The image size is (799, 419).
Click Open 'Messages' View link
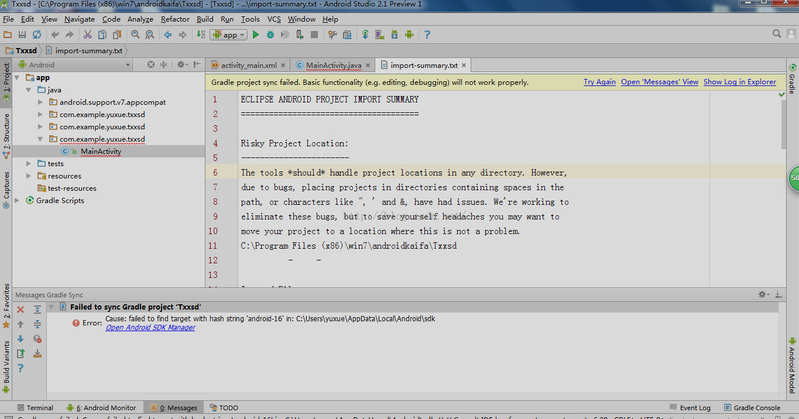click(x=660, y=82)
